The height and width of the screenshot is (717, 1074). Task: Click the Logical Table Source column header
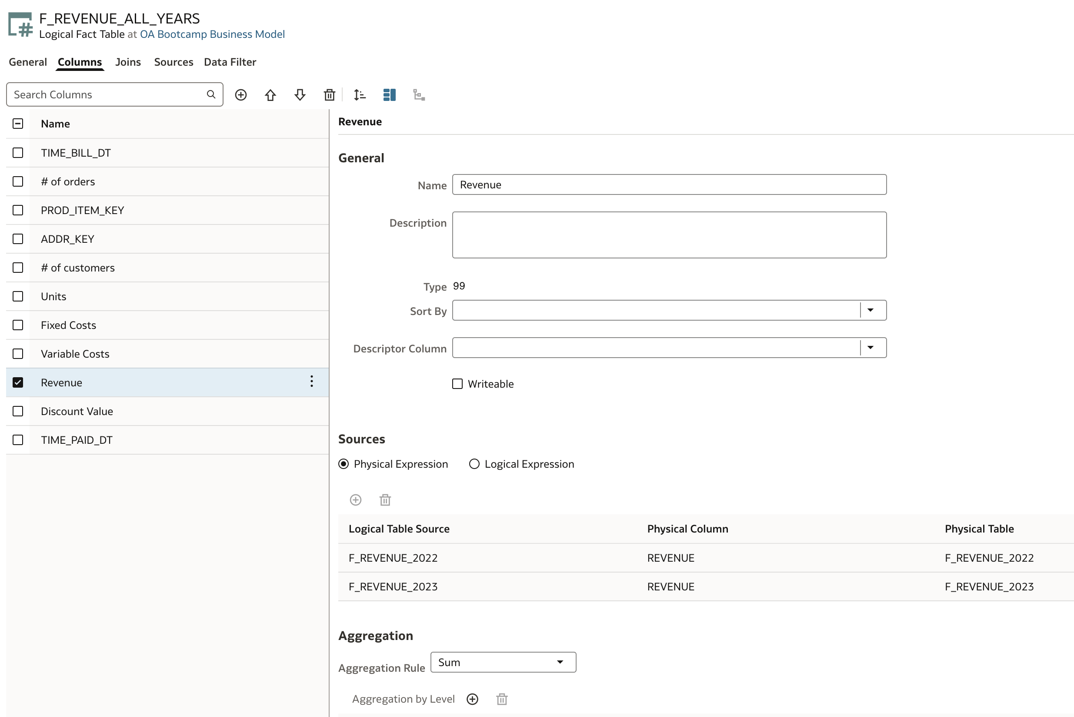tap(399, 529)
